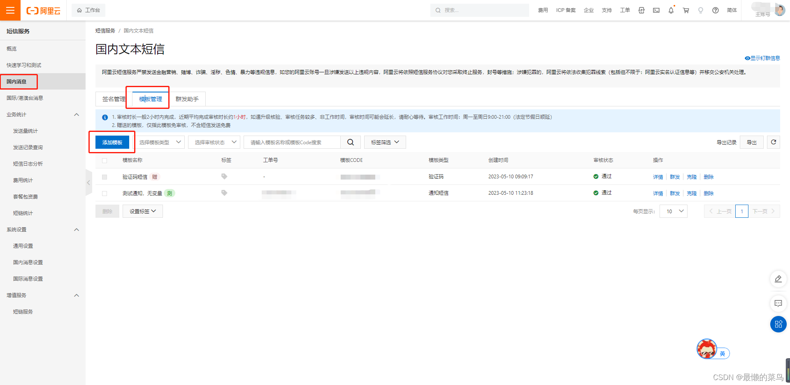
Task: Collapse the 业务统计 sidebar section
Action: (76, 114)
